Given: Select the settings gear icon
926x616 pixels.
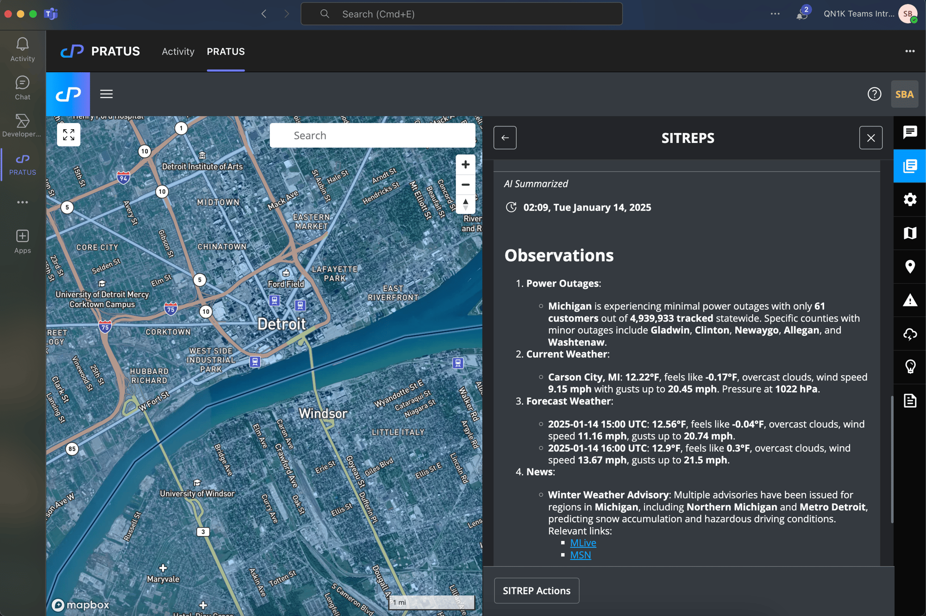Looking at the screenshot, I should (x=909, y=199).
